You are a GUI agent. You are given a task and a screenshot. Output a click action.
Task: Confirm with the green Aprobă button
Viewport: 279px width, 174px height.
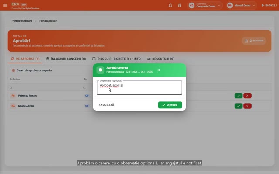pyautogui.click(x=170, y=105)
